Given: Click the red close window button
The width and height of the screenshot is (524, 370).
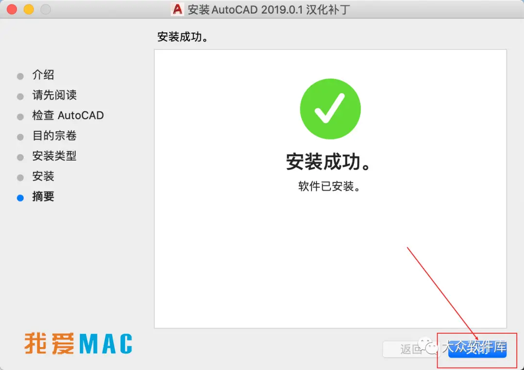Looking at the screenshot, I should click(x=12, y=9).
